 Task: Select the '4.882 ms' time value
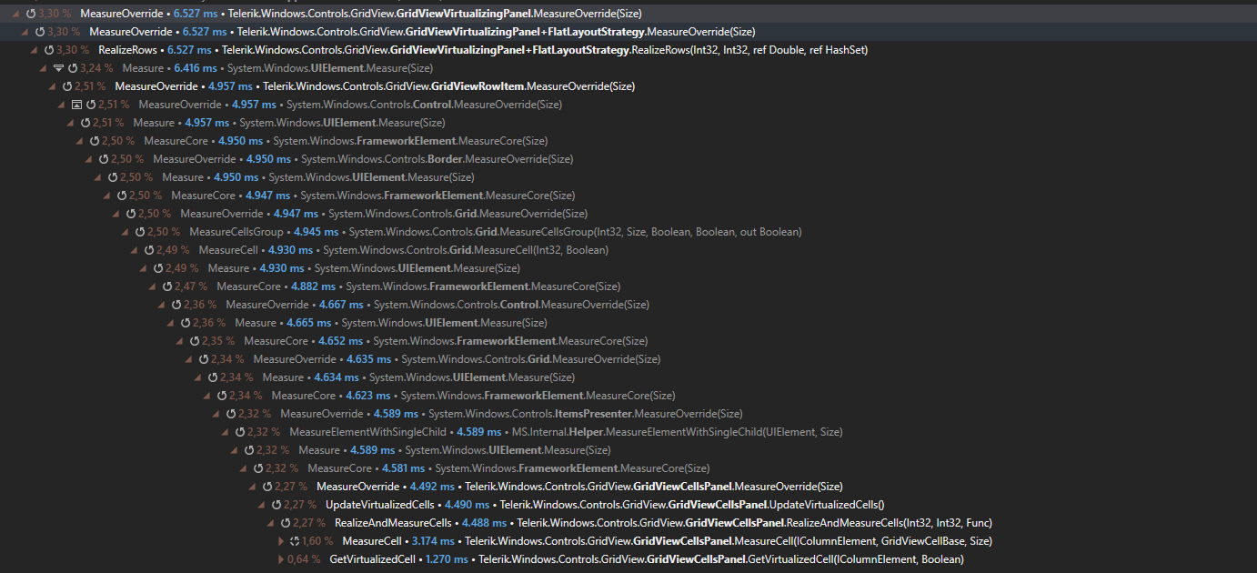[x=313, y=286]
